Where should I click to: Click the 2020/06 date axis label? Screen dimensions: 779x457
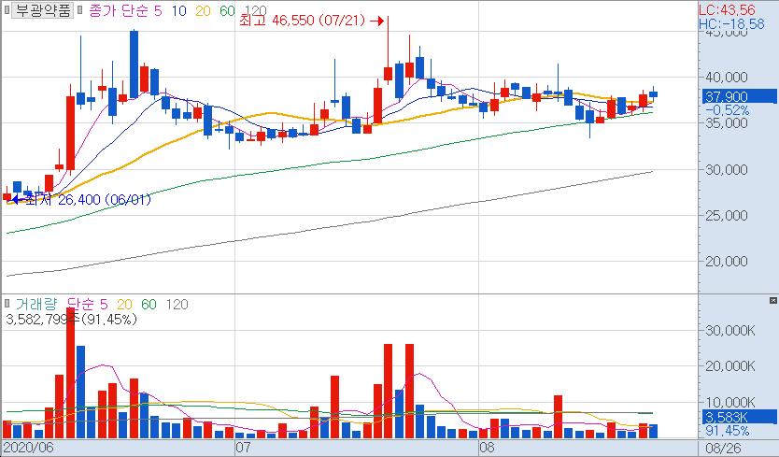point(29,447)
